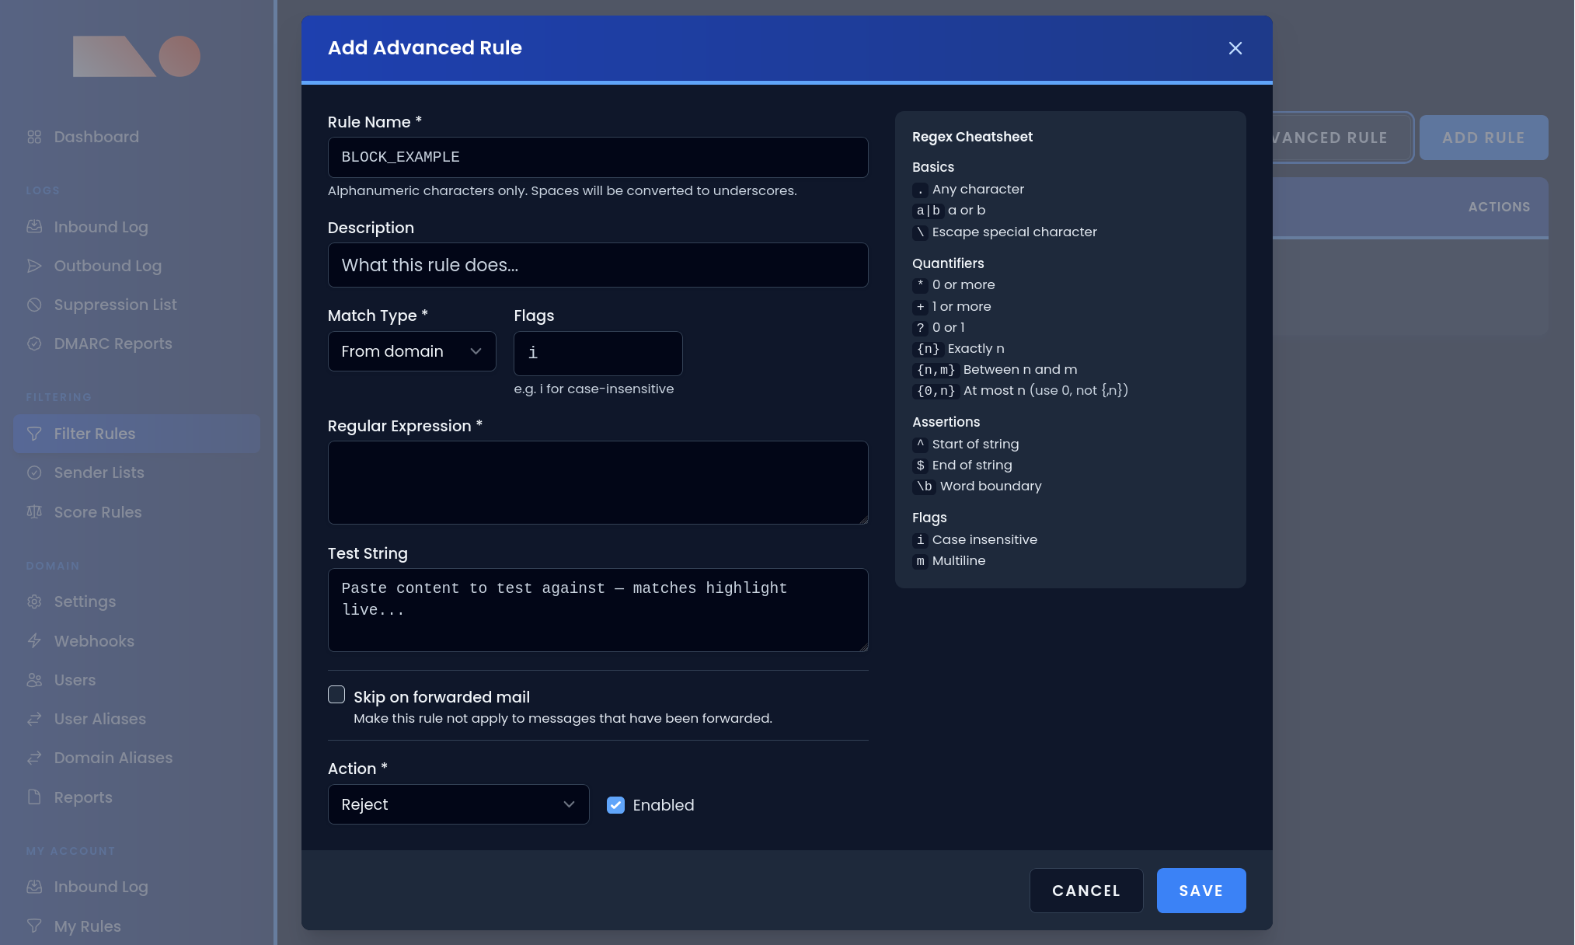This screenshot has height=945, width=1575.
Task: Click the Users people icon
Action: (x=34, y=680)
